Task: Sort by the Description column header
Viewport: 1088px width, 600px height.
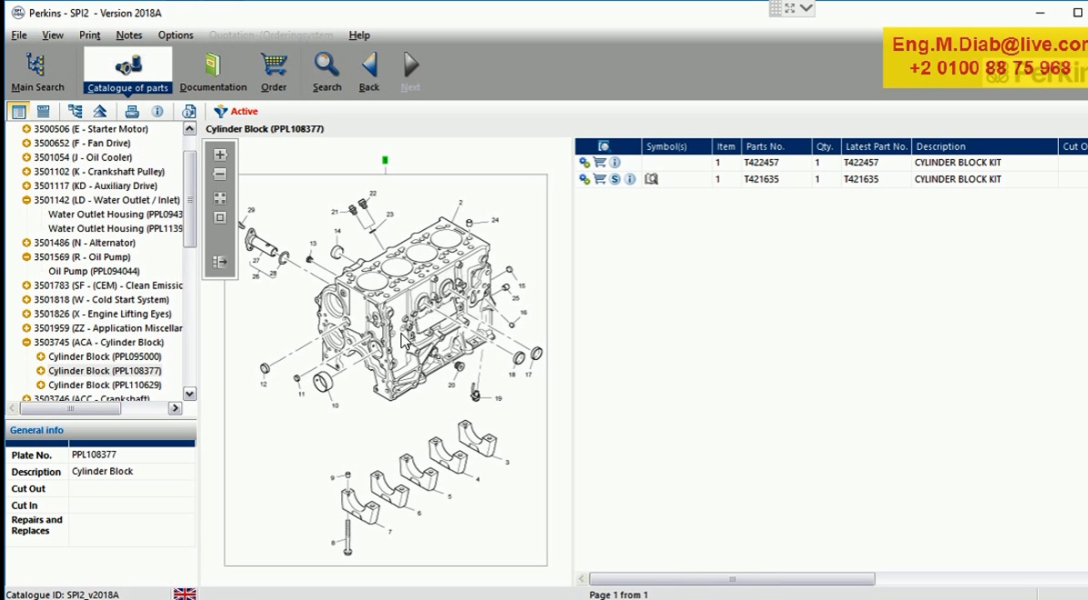Action: [x=985, y=147]
